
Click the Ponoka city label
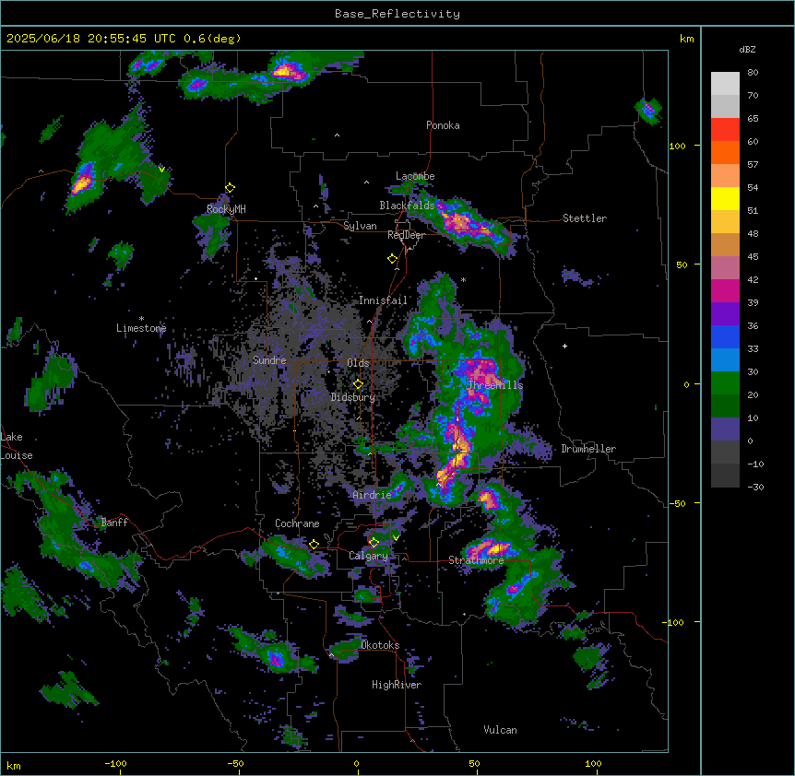click(x=443, y=125)
